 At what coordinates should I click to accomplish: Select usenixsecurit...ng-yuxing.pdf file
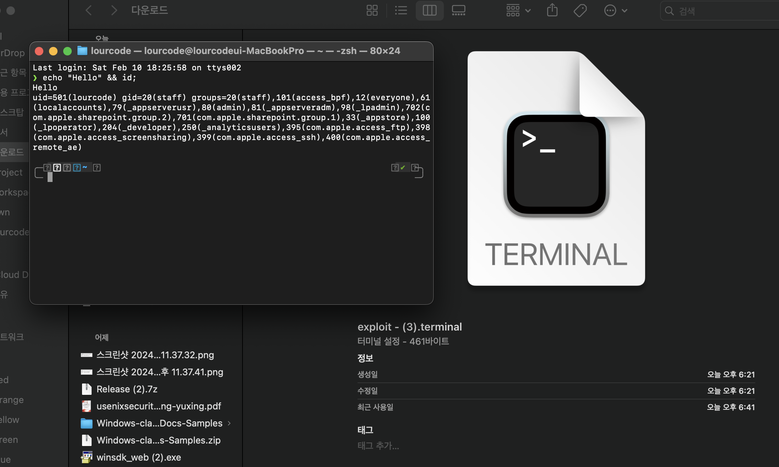(x=158, y=406)
